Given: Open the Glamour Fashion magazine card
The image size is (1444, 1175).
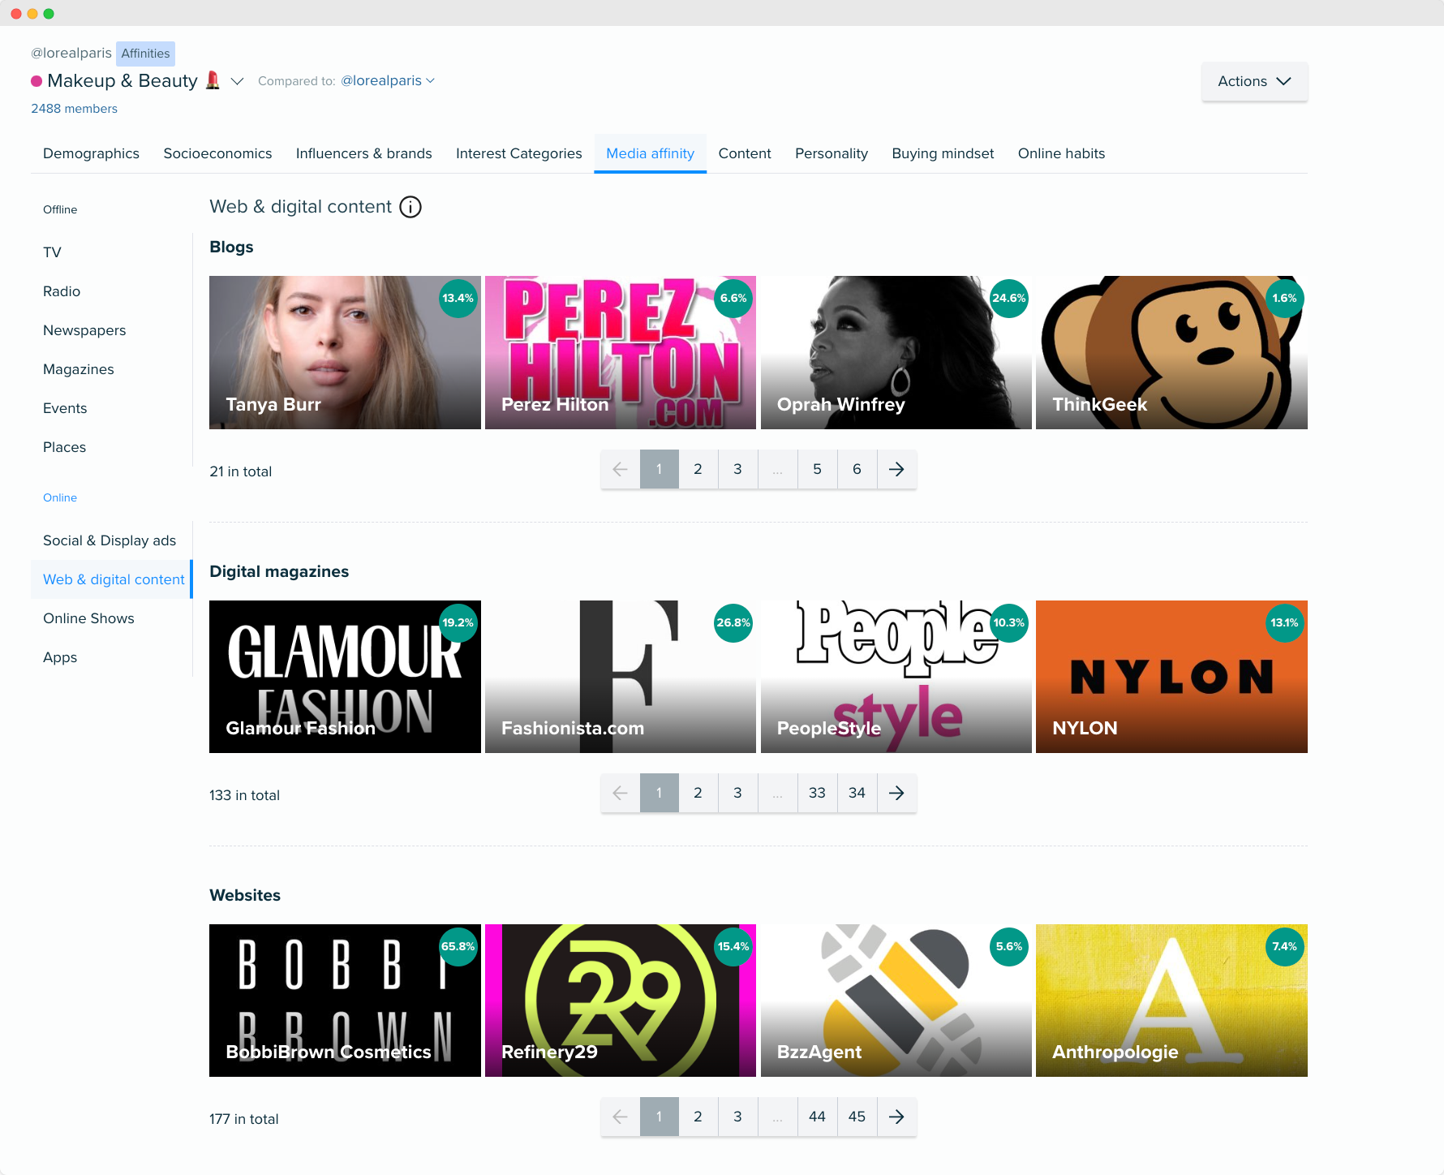Looking at the screenshot, I should pyautogui.click(x=345, y=677).
